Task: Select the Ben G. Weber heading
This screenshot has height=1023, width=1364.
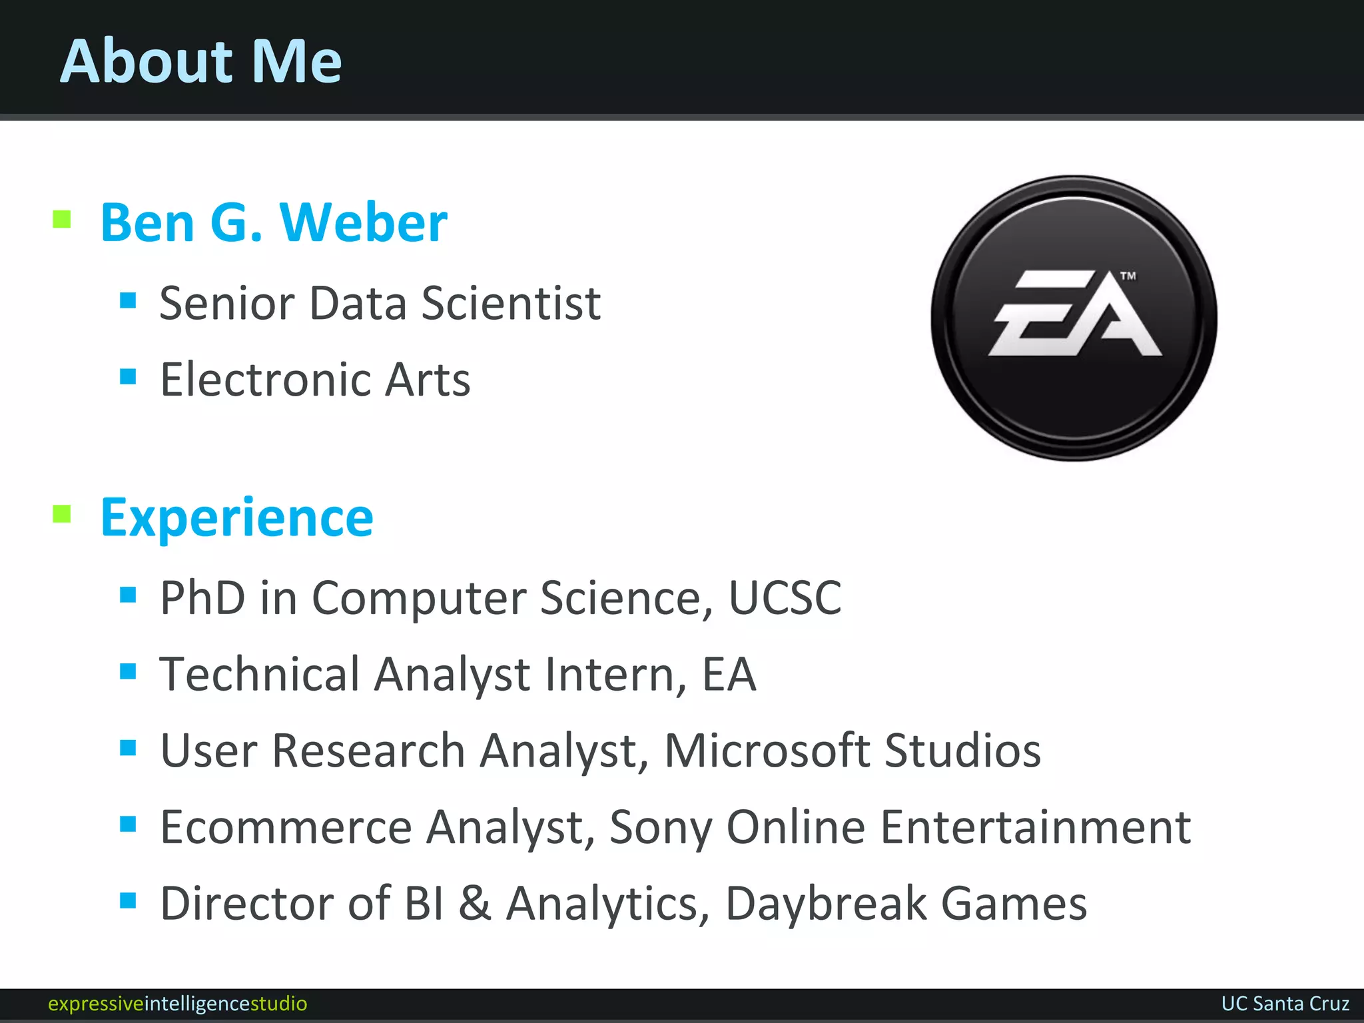Action: (274, 222)
